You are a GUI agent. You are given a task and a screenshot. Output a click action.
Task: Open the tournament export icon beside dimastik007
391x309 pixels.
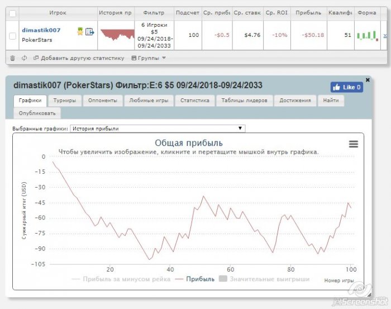[x=89, y=32]
